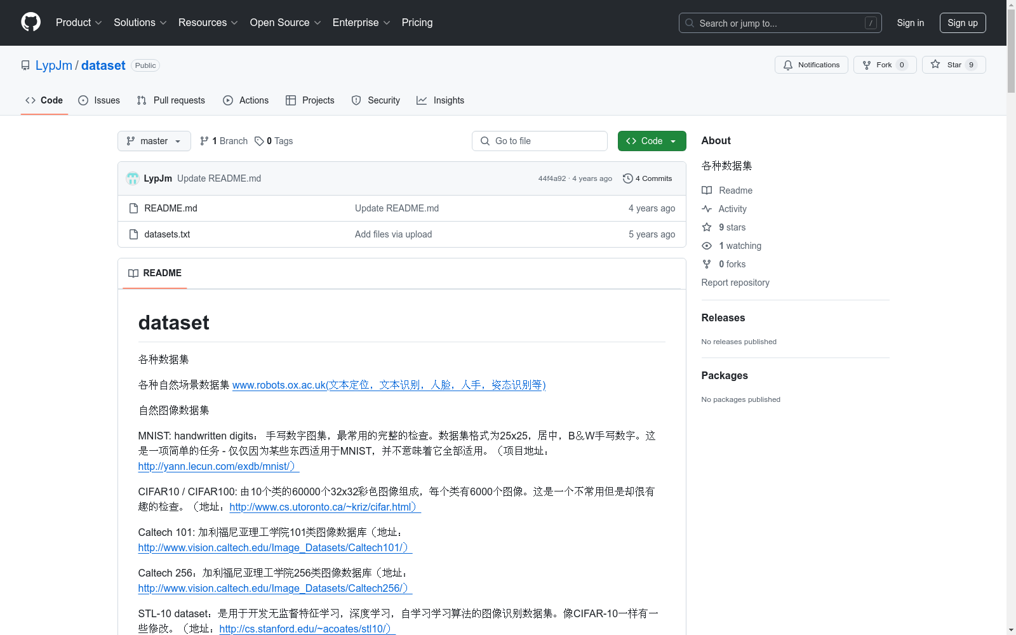Switch to the Code tab
The width and height of the screenshot is (1016, 635).
pos(44,100)
